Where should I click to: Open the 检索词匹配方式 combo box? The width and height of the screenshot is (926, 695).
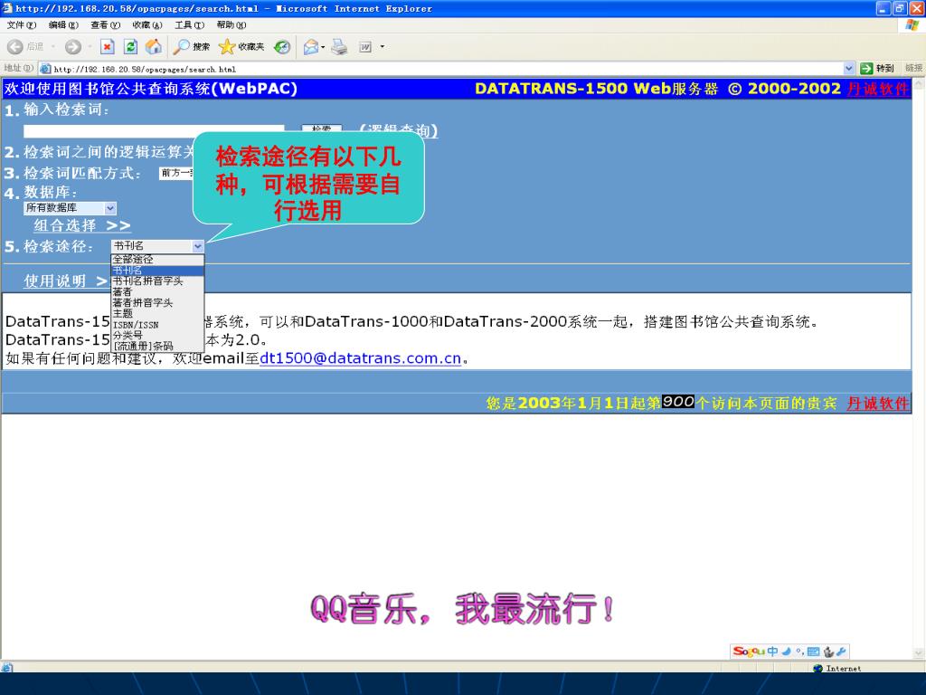point(176,173)
